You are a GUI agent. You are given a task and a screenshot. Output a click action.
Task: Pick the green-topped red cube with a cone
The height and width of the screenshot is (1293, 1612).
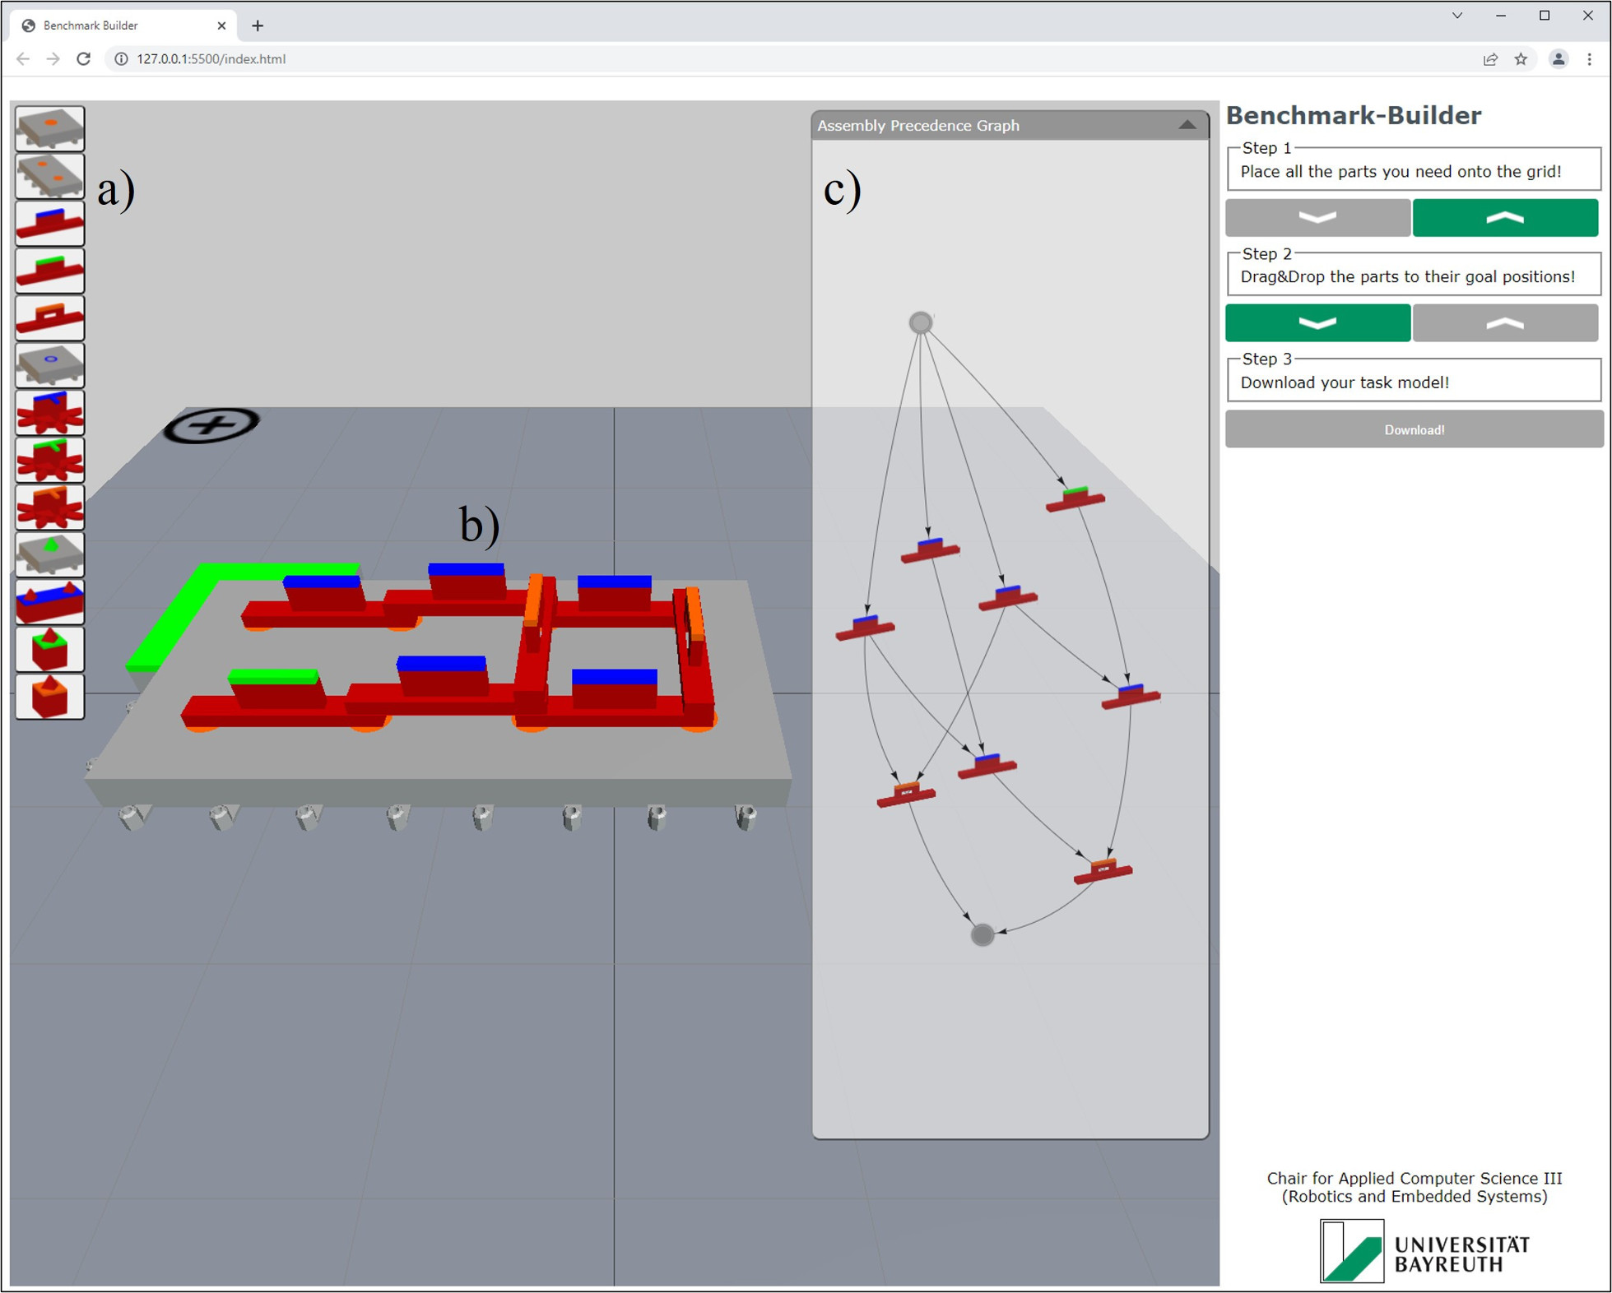(49, 649)
